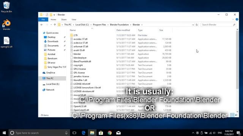
Task: Click the New folder quick access icon
Action: 51,15
